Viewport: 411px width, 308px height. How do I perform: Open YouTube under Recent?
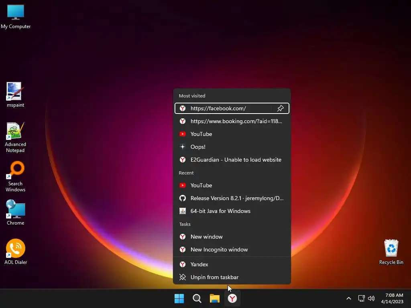pos(232,185)
